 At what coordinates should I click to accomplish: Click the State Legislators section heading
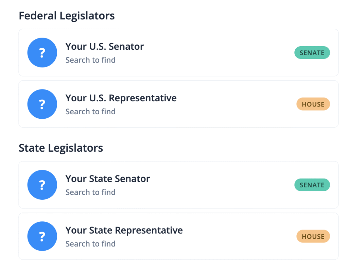61,148
